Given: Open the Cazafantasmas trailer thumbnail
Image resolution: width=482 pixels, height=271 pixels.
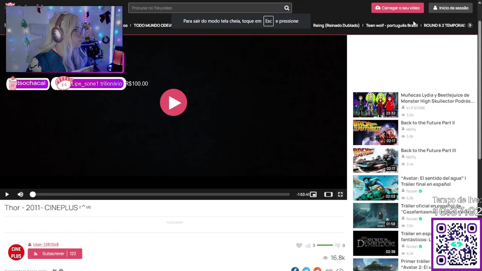Looking at the screenshot, I should click(x=375, y=215).
